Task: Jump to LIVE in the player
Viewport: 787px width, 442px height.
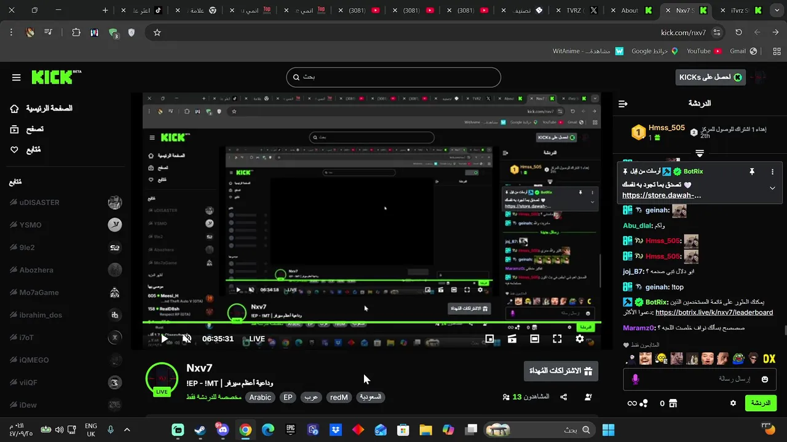Action: pyautogui.click(x=257, y=339)
